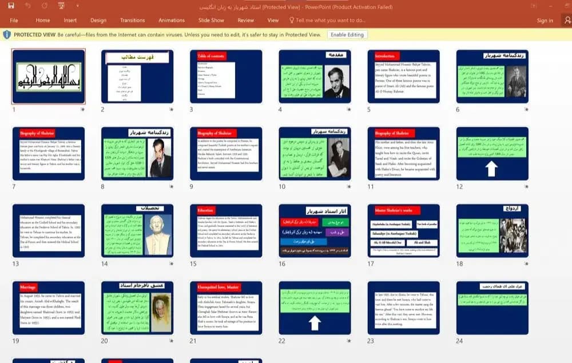Image resolution: width=572 pixels, height=363 pixels.
Task: Select slide 5 Introduction thumbnail
Action: click(x=403, y=77)
